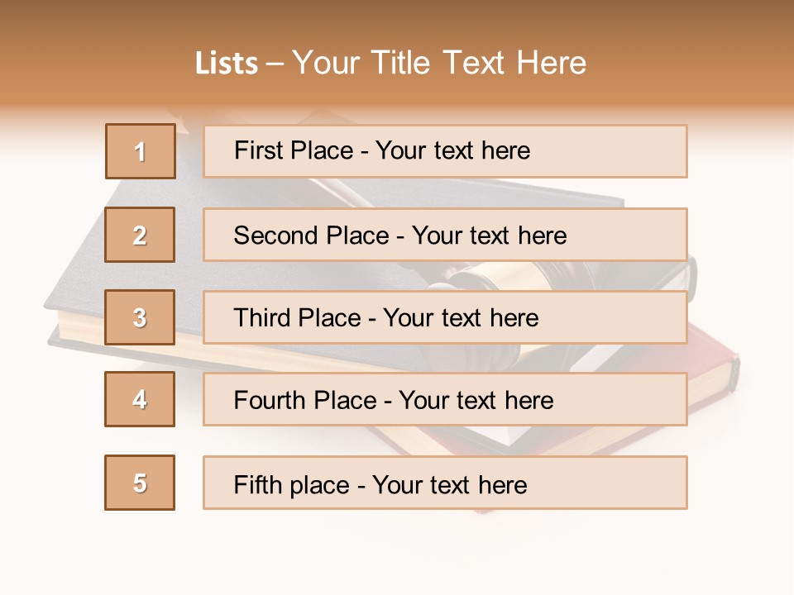Select the "First Place" text box
The height and width of the screenshot is (595, 794).
(x=445, y=151)
